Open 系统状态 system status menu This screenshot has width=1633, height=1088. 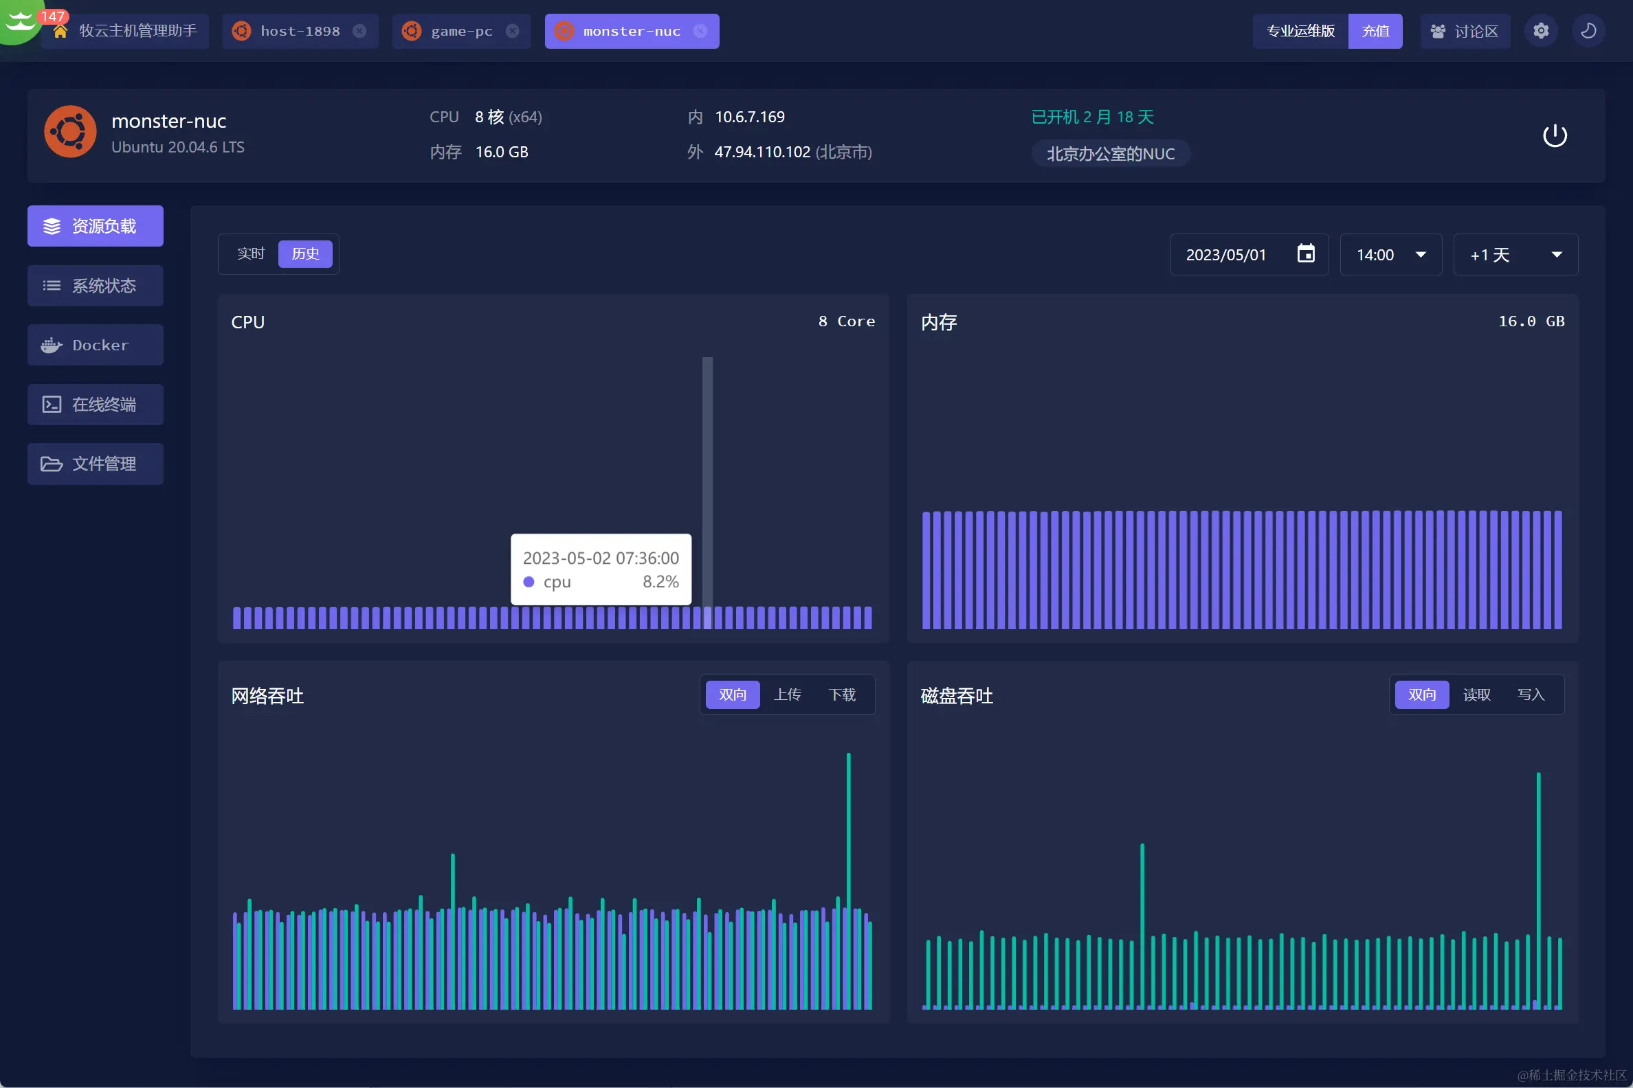(x=95, y=286)
